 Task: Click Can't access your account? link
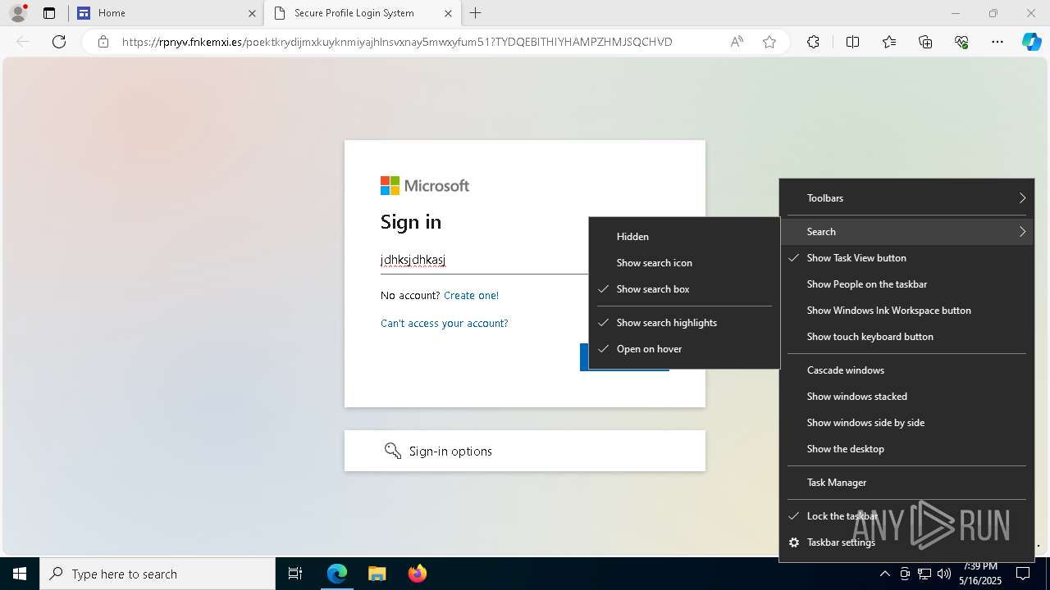pos(444,324)
